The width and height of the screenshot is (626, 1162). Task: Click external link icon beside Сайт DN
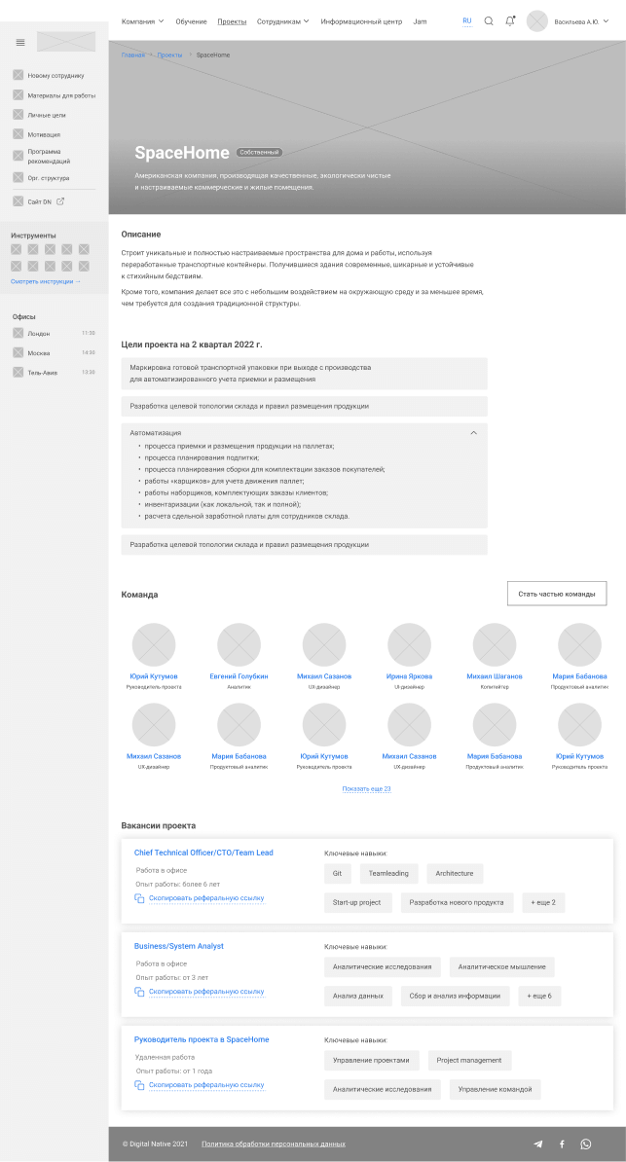[x=60, y=201]
